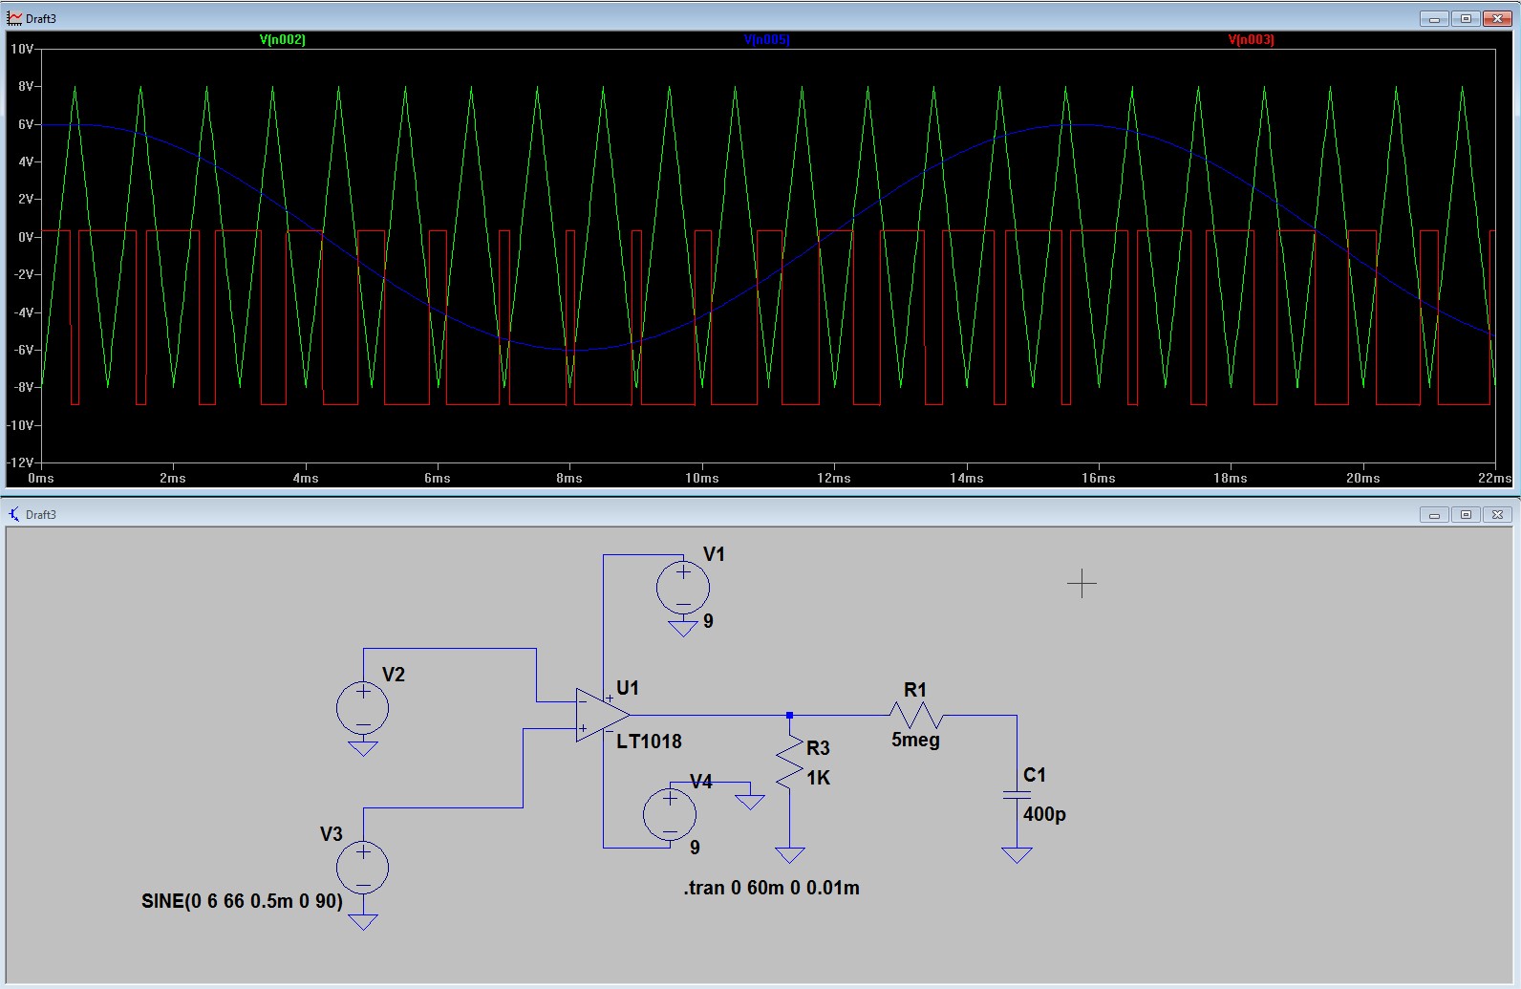Click the value 9 next to V4

click(x=695, y=848)
